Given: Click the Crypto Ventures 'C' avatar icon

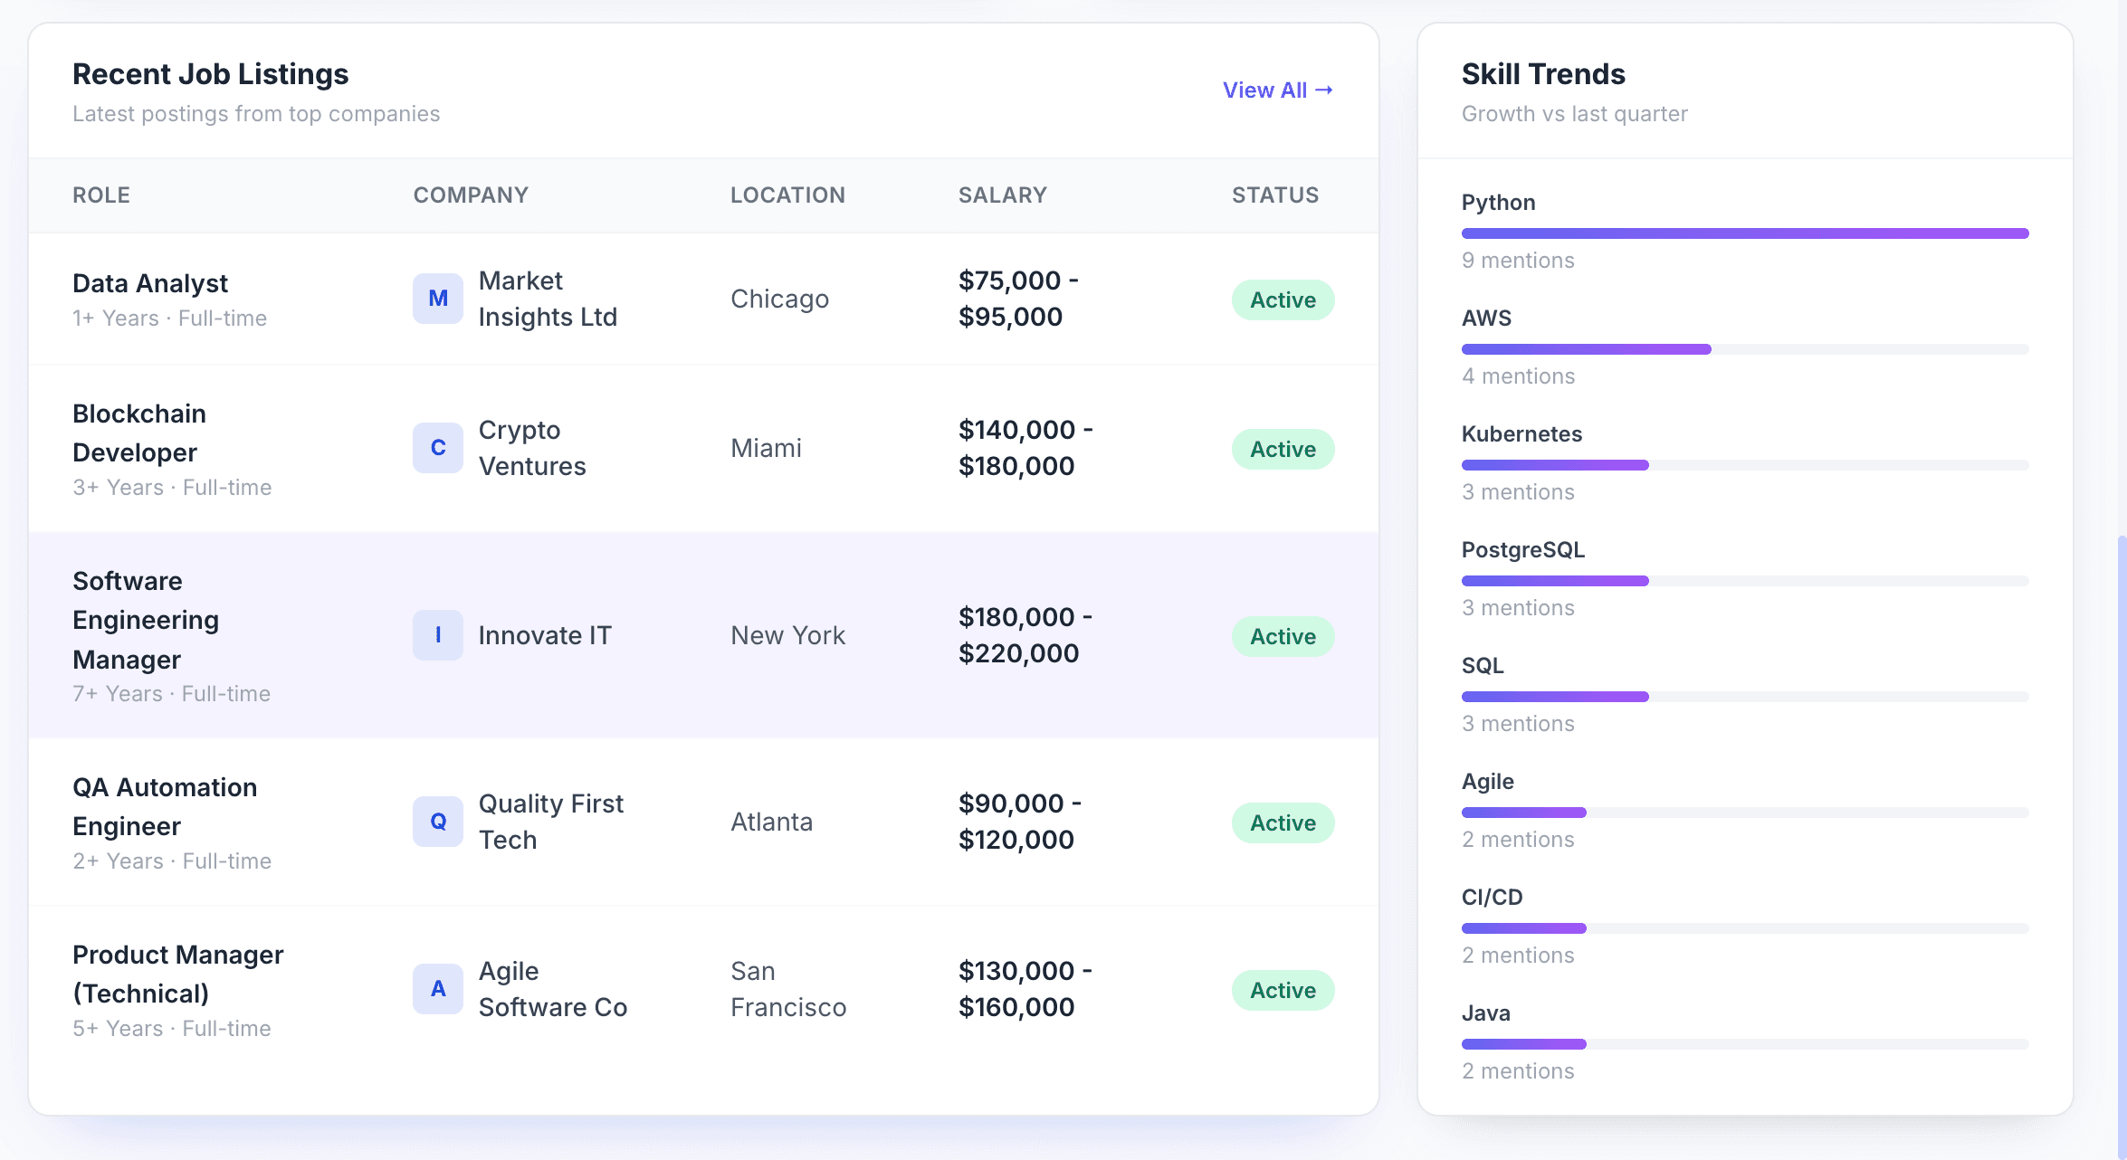Looking at the screenshot, I should click(x=438, y=448).
